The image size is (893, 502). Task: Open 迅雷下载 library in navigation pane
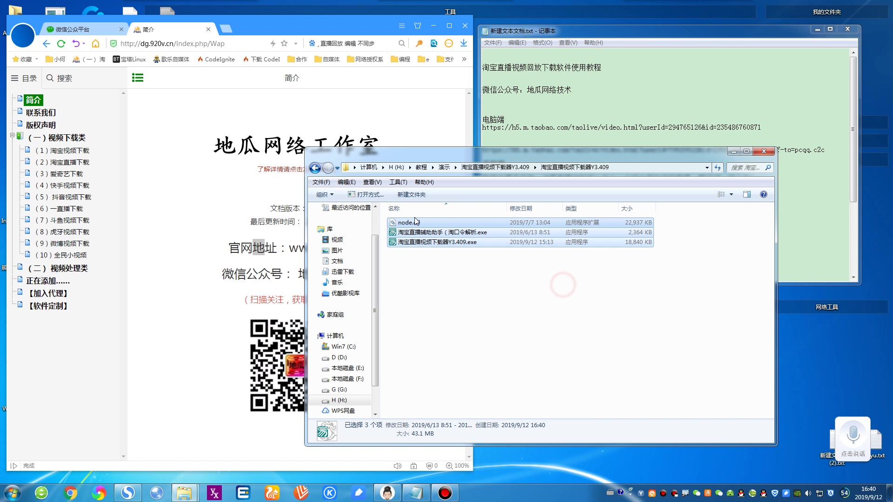click(342, 272)
